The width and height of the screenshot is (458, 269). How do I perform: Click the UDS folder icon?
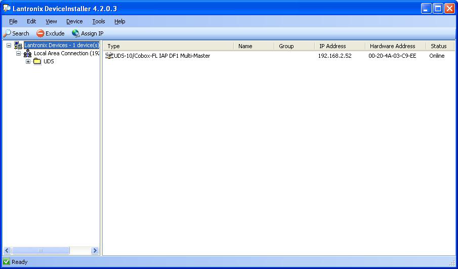(37, 61)
